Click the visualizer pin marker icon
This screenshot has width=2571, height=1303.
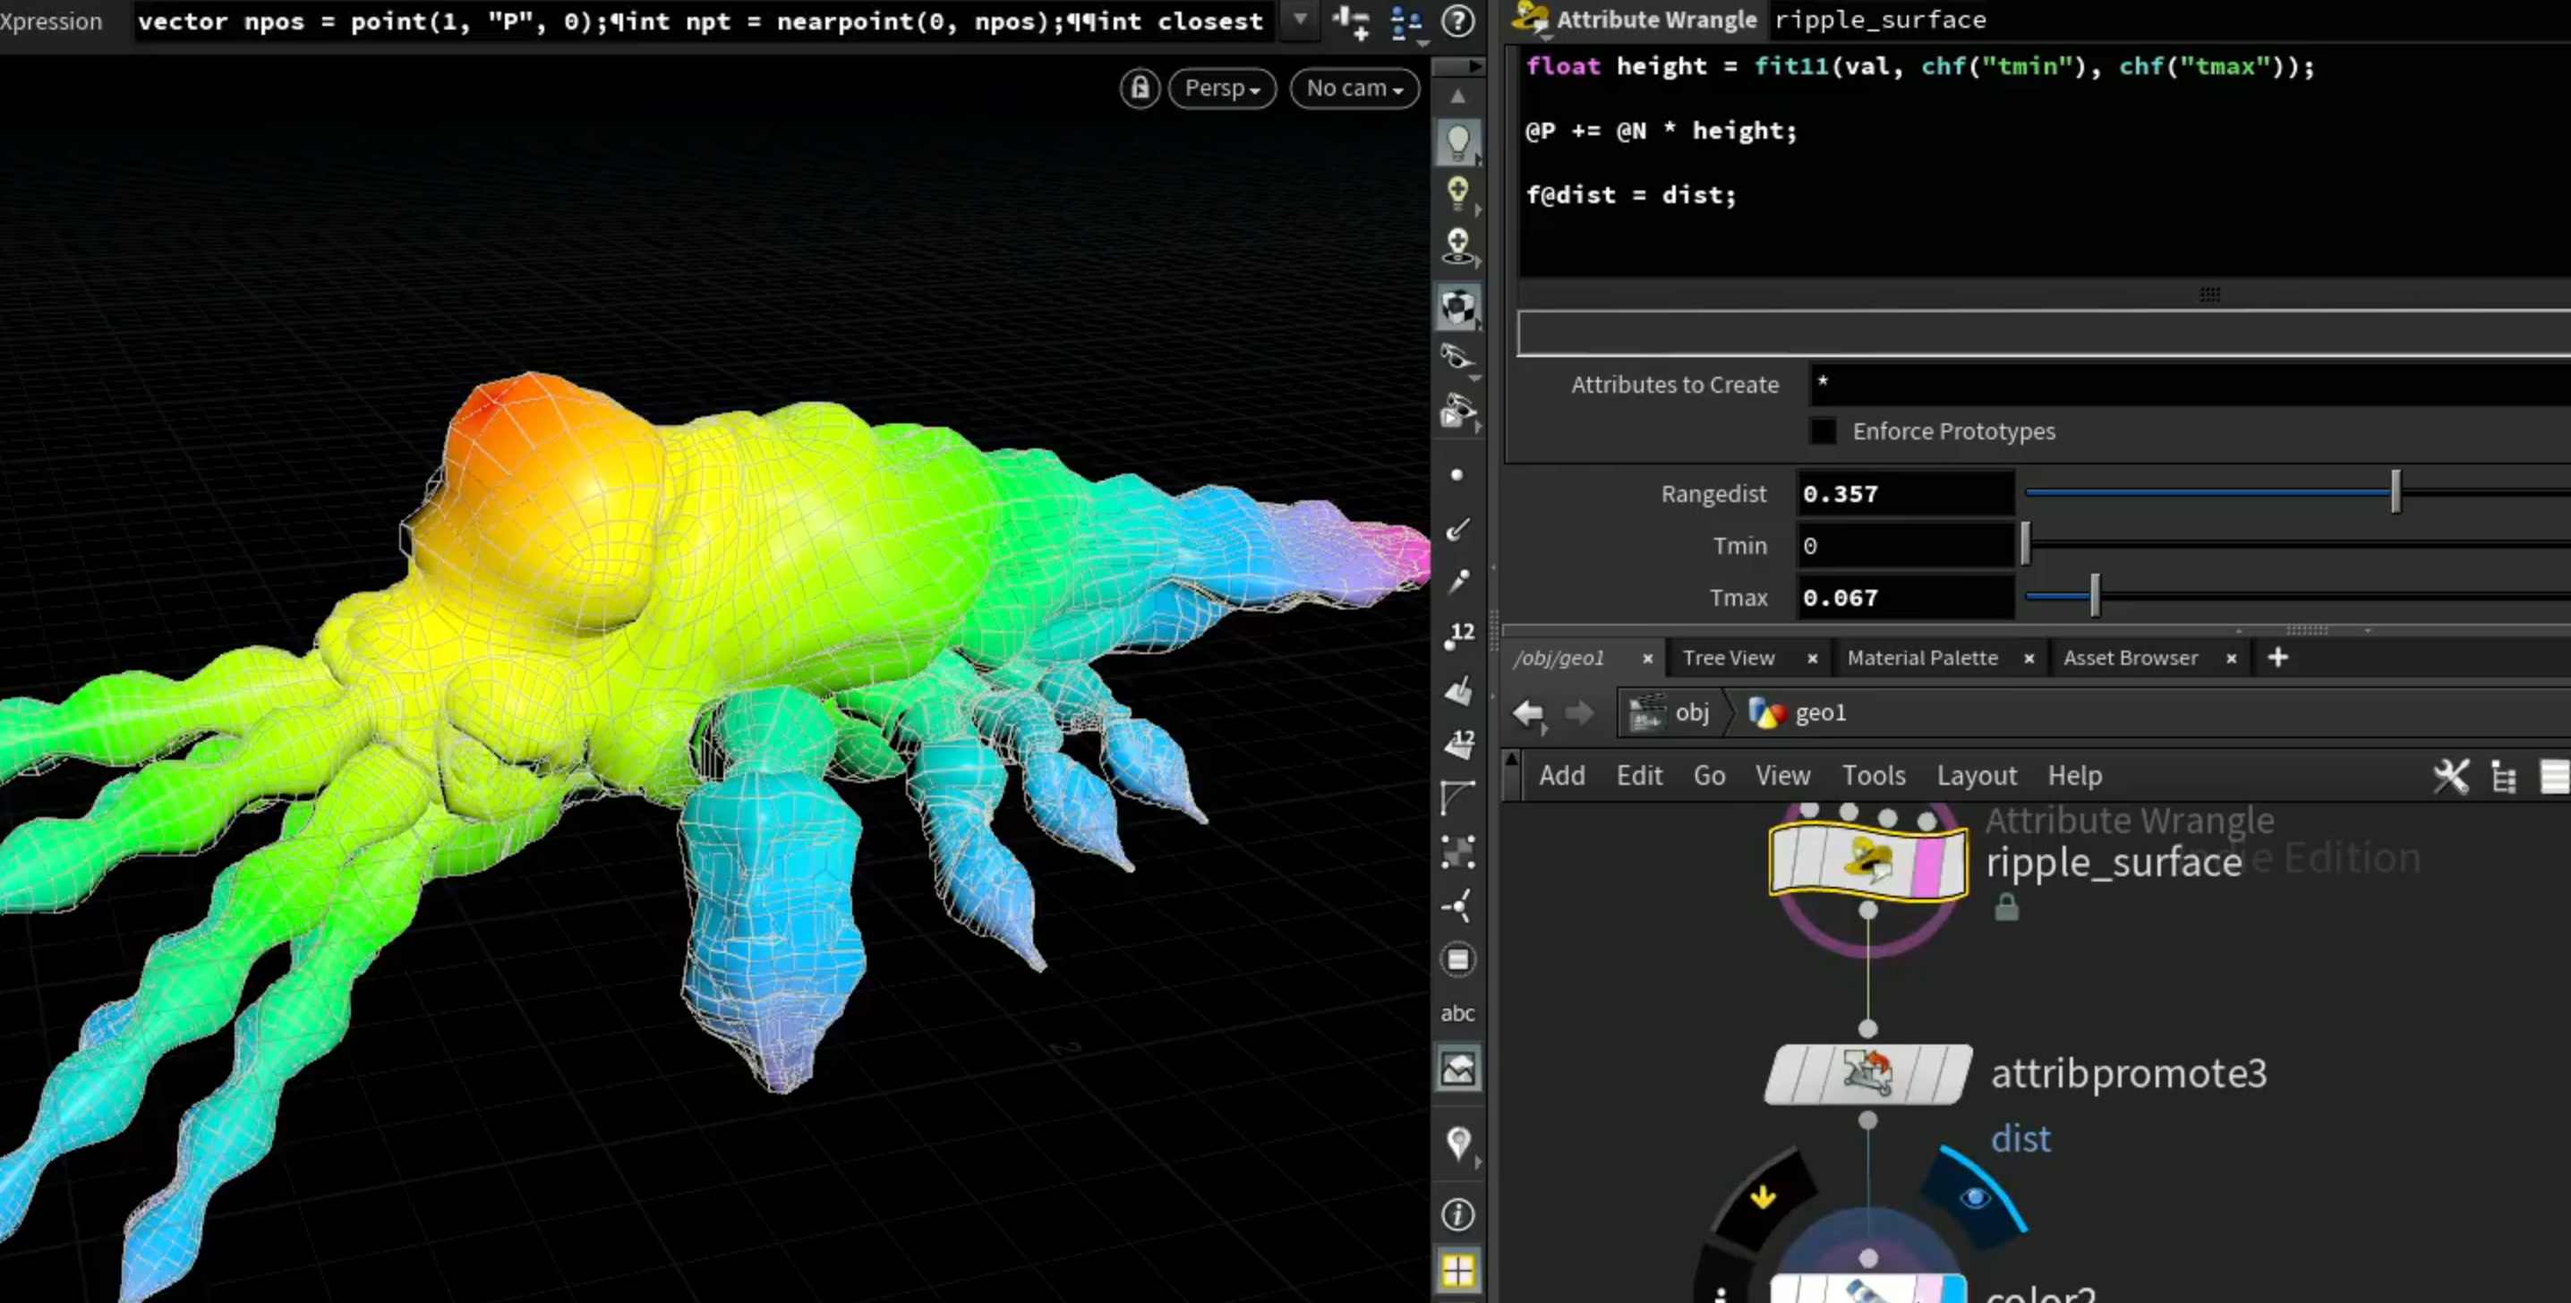(x=1458, y=1144)
